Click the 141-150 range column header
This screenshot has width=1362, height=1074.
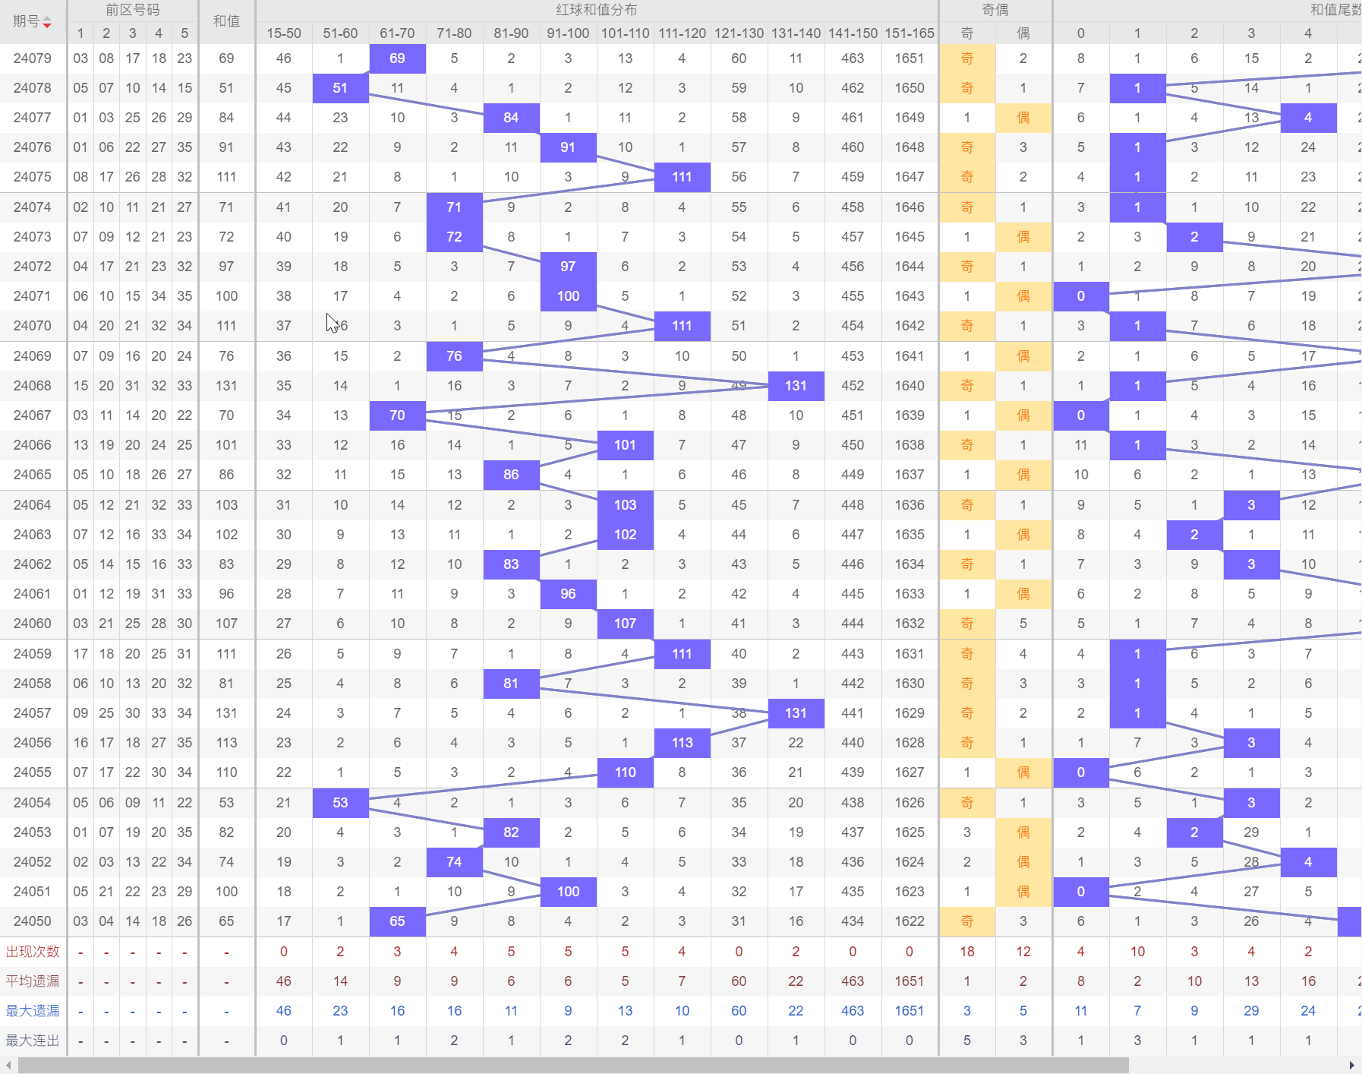853,33
